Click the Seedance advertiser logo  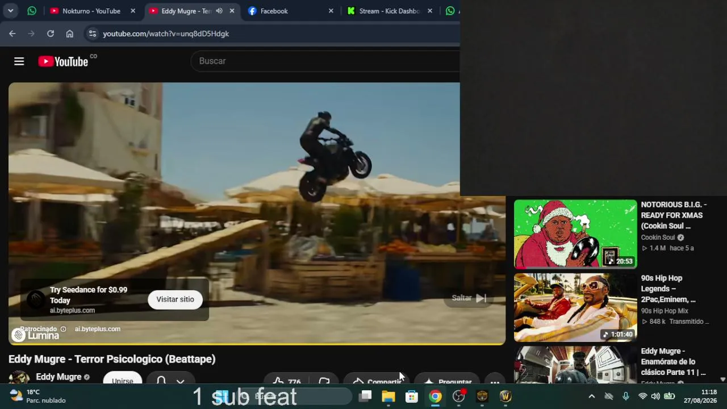click(x=36, y=299)
